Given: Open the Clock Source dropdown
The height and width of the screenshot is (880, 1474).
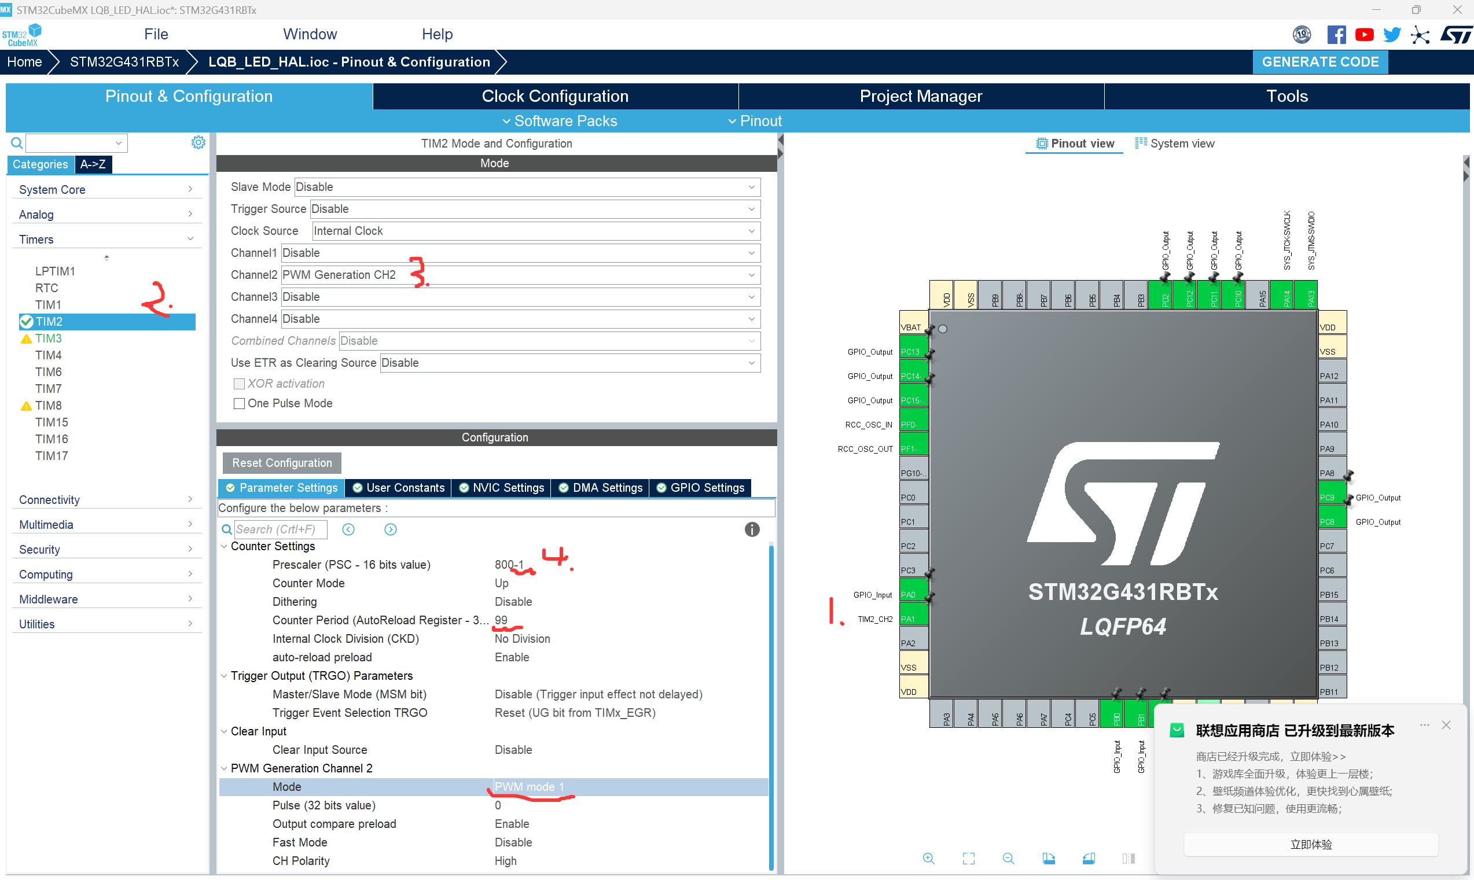Looking at the screenshot, I should click(536, 231).
